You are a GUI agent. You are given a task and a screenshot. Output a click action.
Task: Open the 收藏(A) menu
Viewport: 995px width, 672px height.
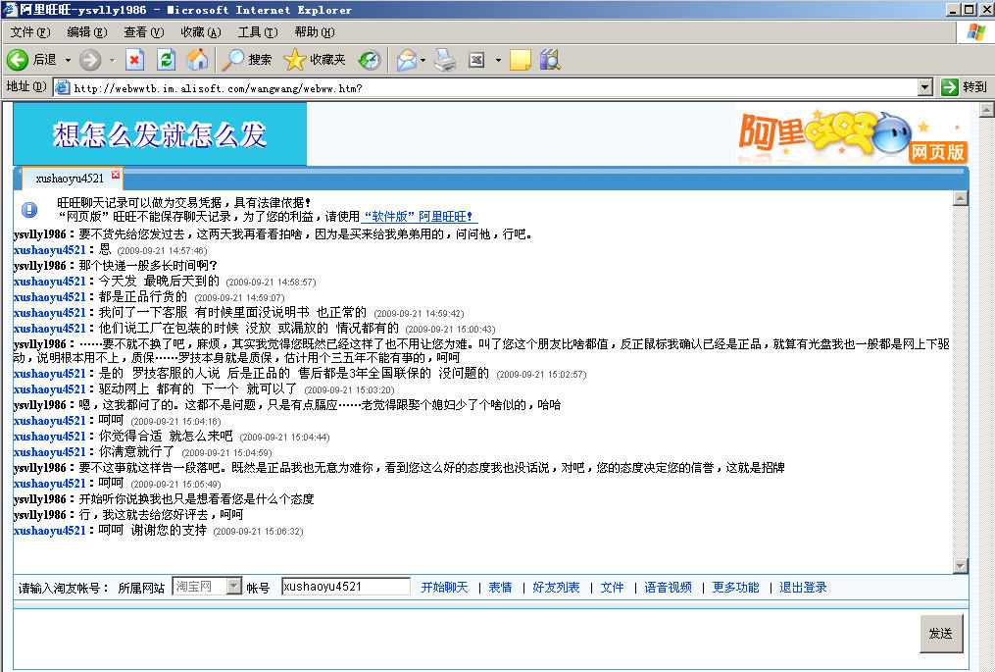201,31
